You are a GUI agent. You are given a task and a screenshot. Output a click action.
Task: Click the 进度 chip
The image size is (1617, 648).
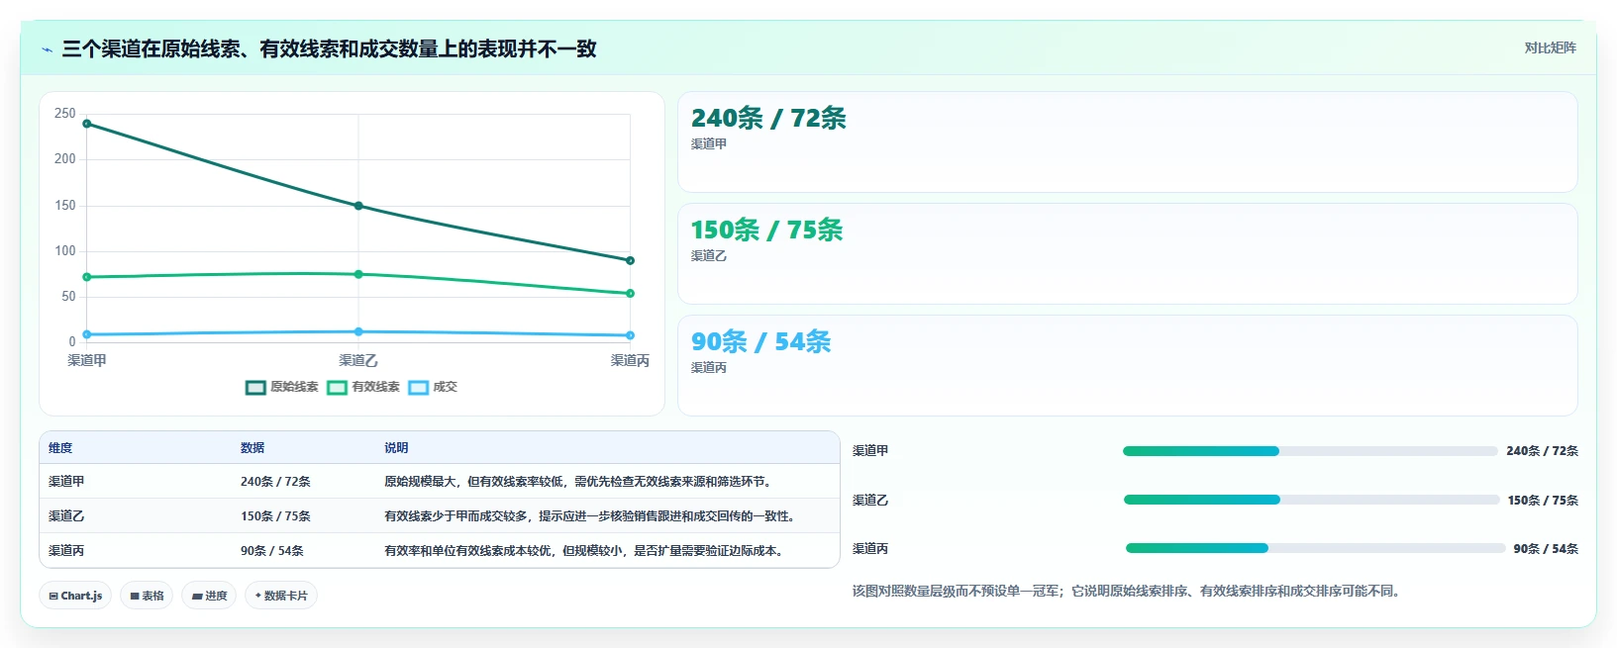coord(209,596)
